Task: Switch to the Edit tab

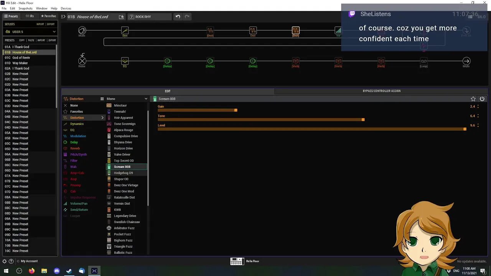Action: click(x=168, y=91)
